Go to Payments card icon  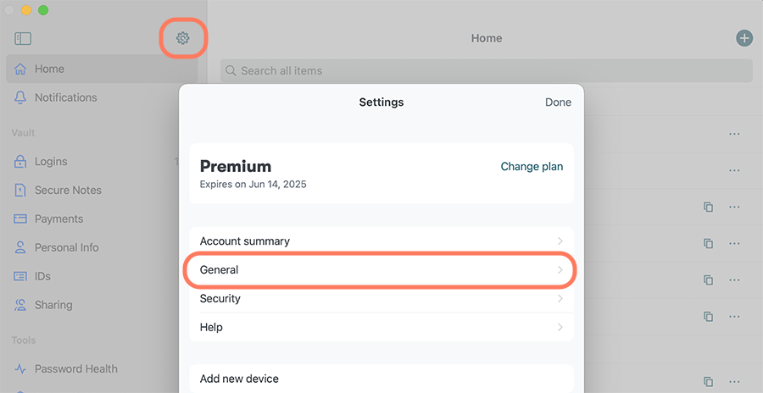[20, 219]
